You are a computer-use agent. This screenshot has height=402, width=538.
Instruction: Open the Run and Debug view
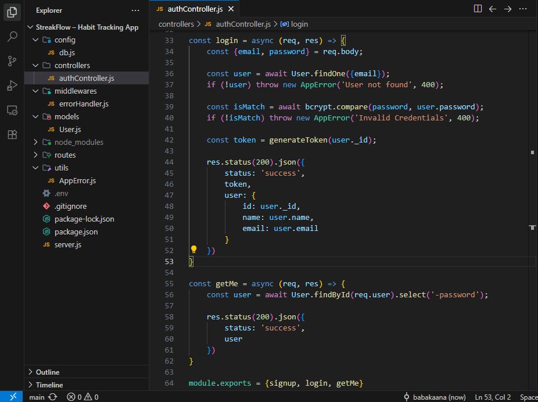[12, 86]
